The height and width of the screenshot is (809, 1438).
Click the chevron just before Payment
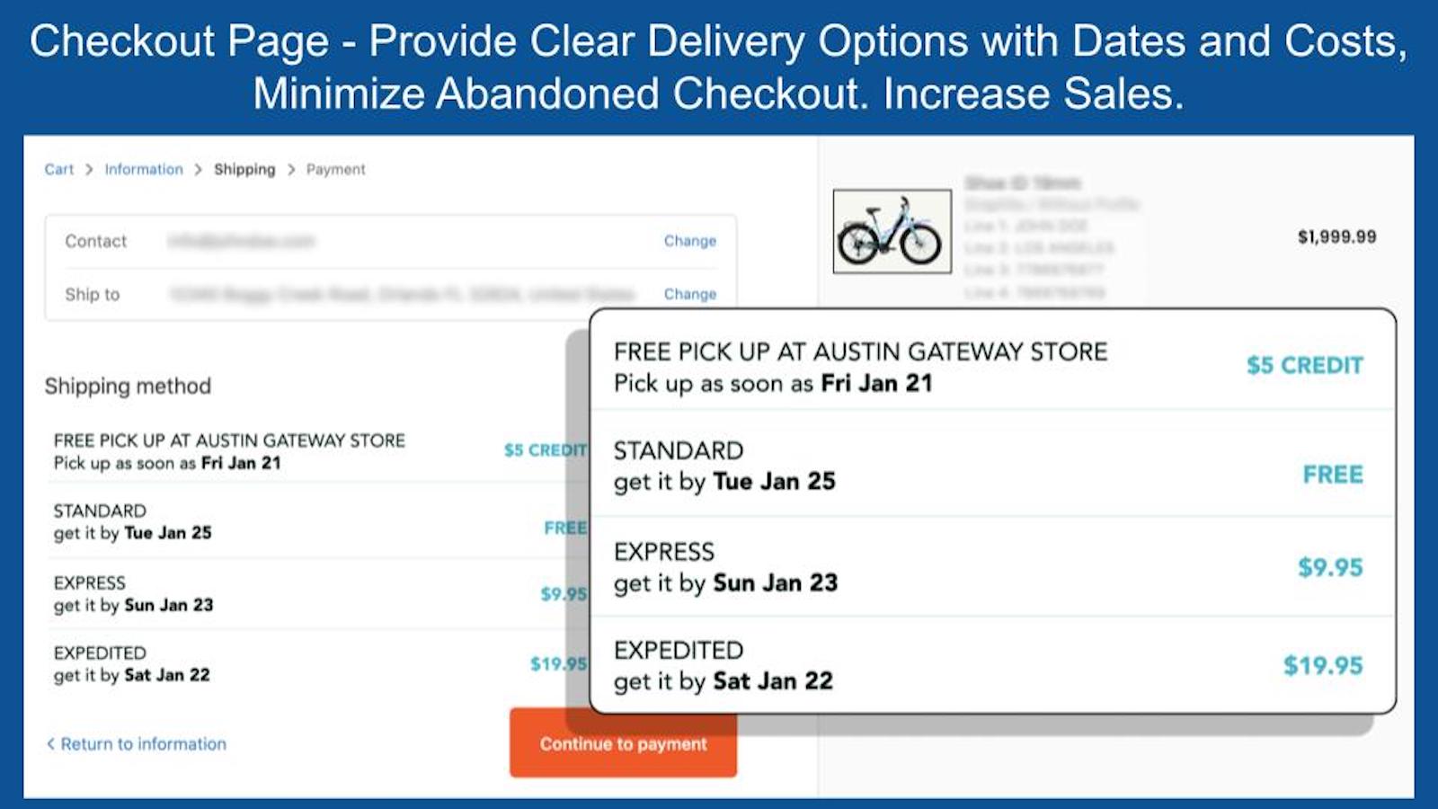tap(291, 169)
